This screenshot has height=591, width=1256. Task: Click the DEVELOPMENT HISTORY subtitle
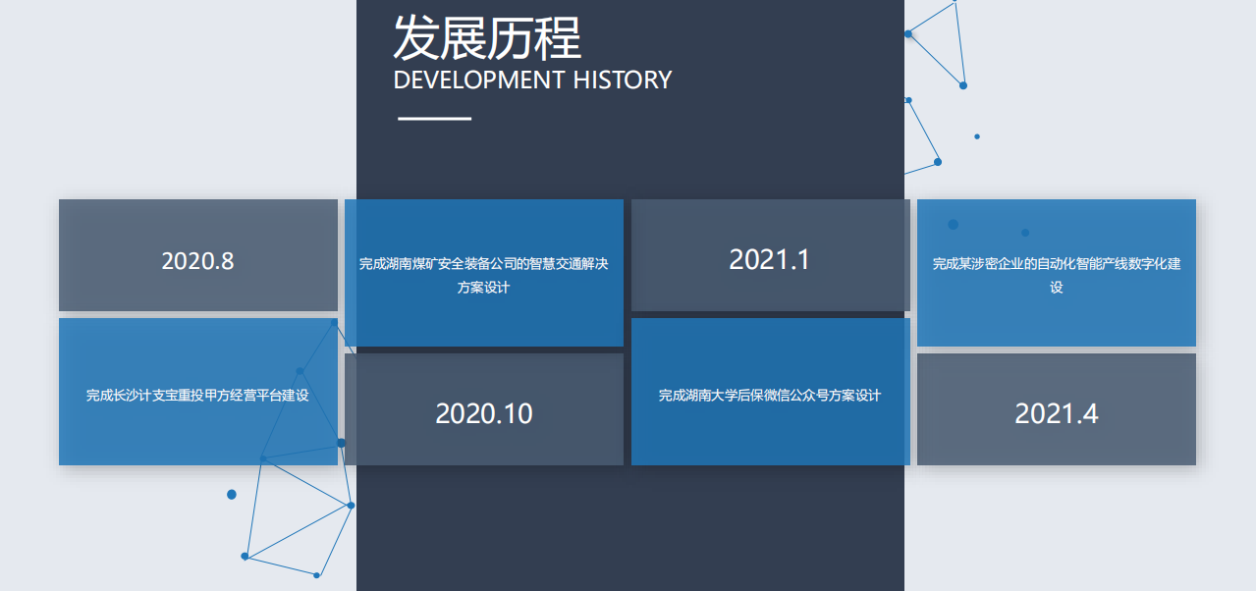[x=532, y=81]
